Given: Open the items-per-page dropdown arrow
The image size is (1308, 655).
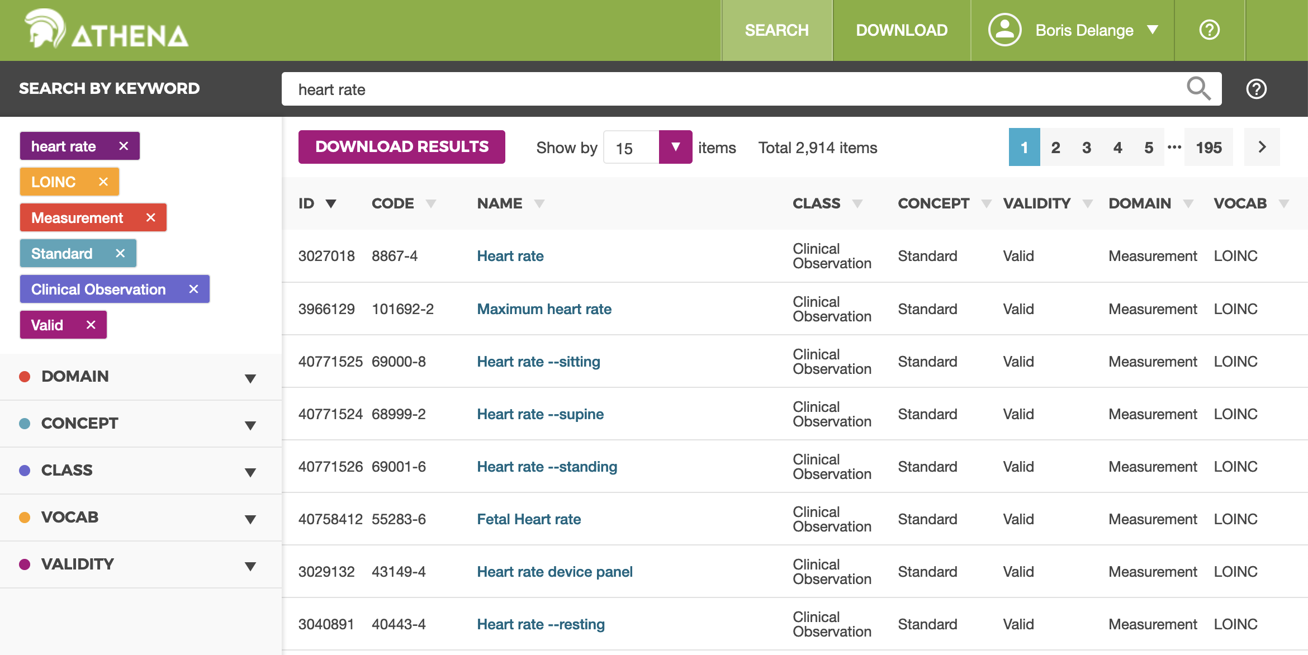Looking at the screenshot, I should (x=675, y=147).
